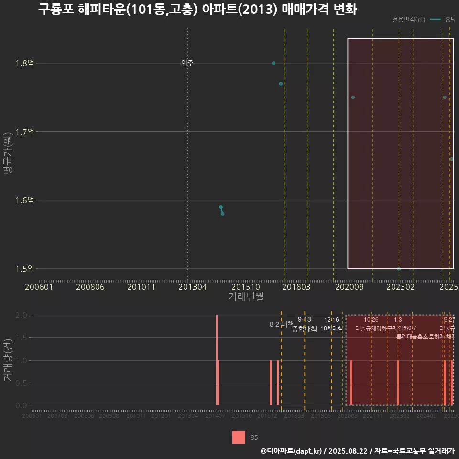Click the 201201 label on the volume chart axis
The image size is (459, 459).
point(161,415)
